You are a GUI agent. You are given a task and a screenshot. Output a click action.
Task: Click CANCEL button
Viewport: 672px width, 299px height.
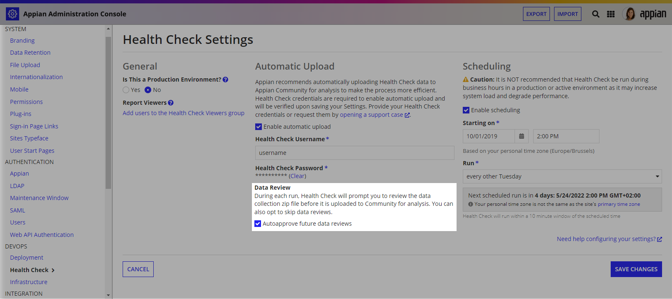[x=138, y=269]
